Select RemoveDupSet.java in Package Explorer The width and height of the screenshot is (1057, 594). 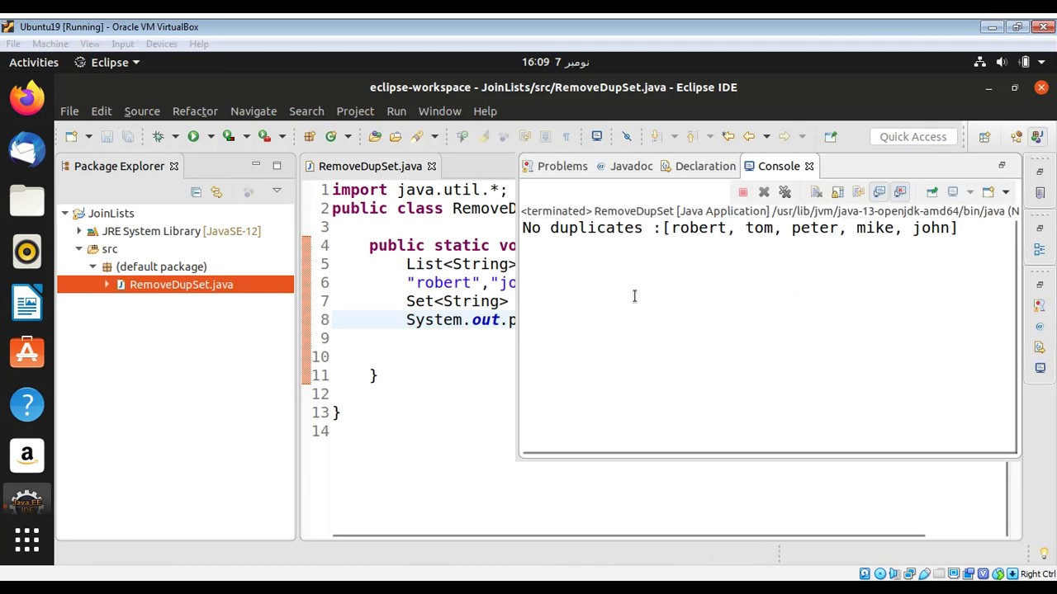[x=181, y=285]
